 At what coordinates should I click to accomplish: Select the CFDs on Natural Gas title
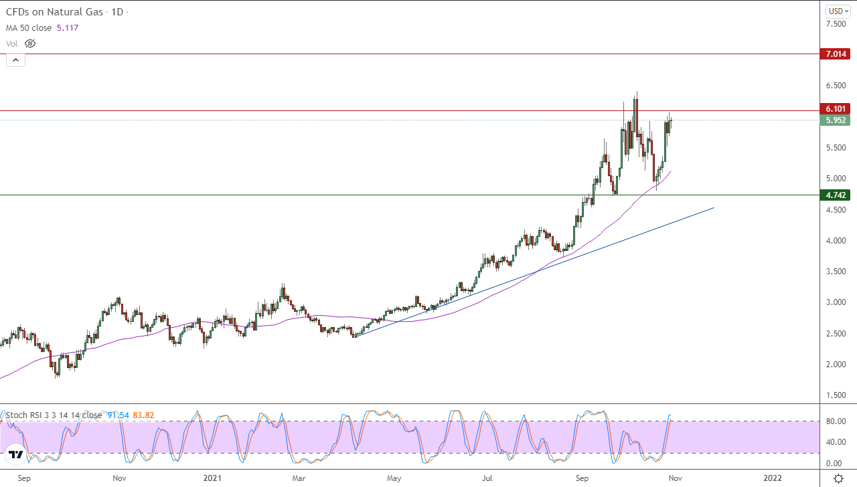point(55,12)
